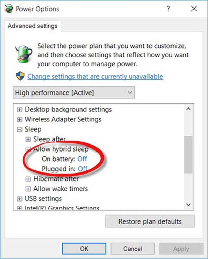Change the On battery Off value
This screenshot has width=208, height=259.
click(x=82, y=159)
